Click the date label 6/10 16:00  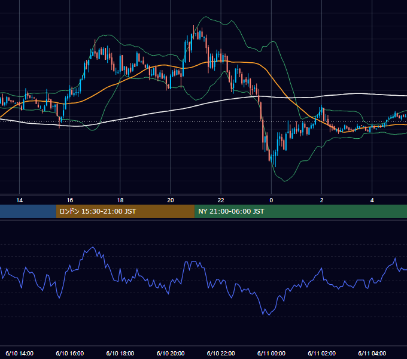pos(70,353)
